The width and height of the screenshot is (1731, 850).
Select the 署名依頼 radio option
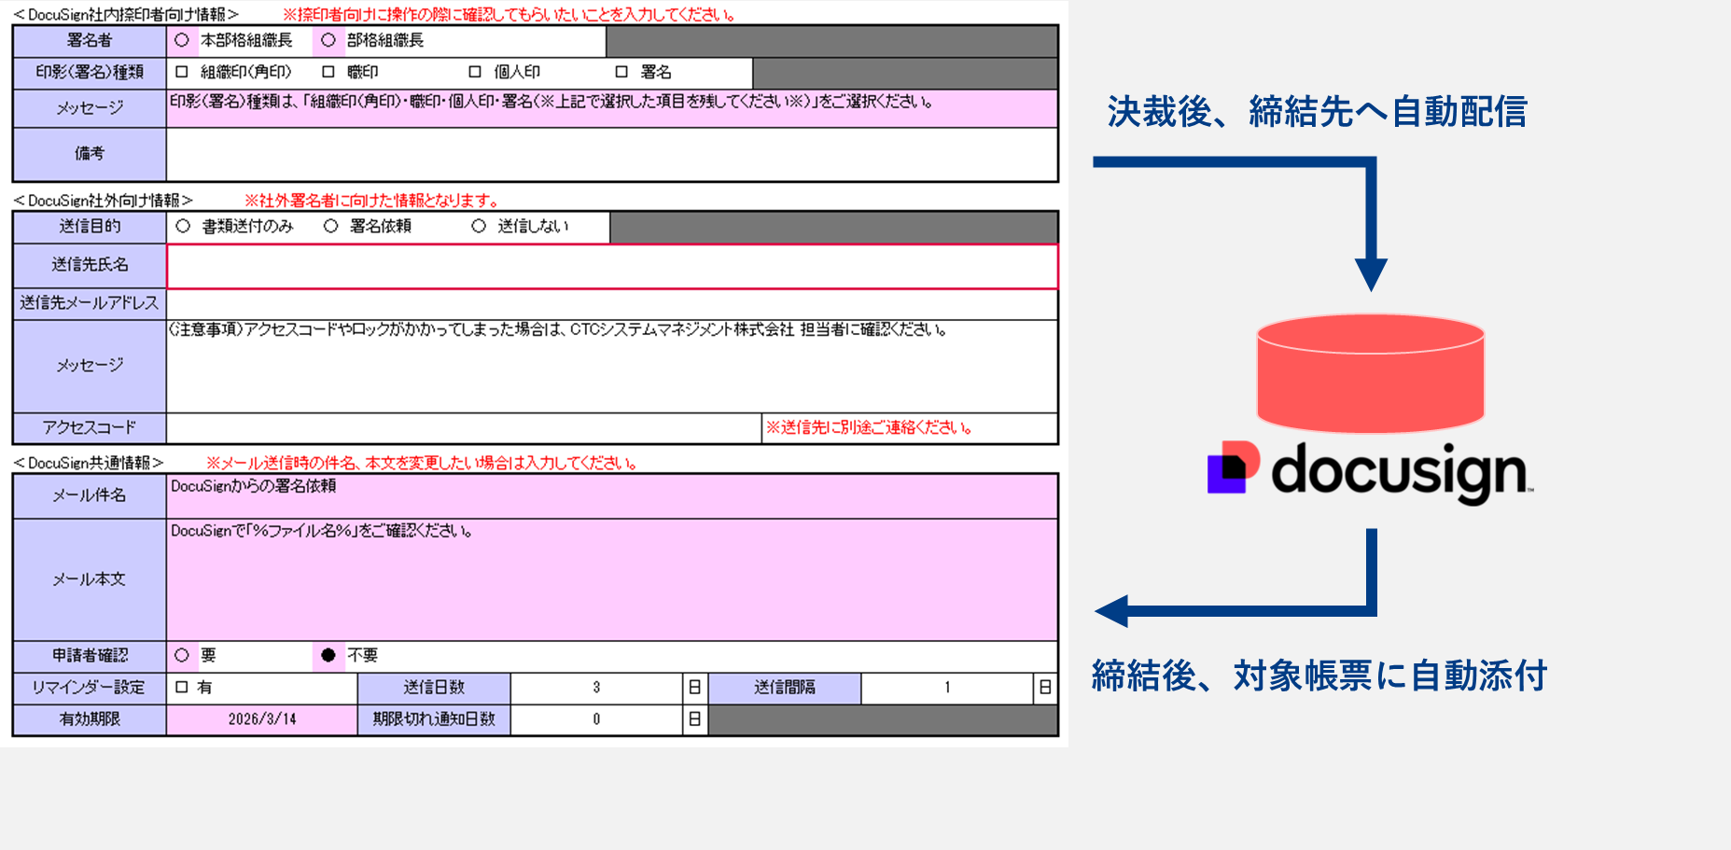(330, 226)
